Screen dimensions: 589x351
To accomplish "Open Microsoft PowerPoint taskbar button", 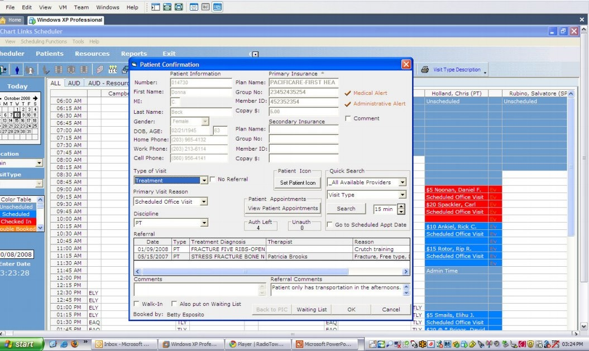I will click(x=324, y=344).
